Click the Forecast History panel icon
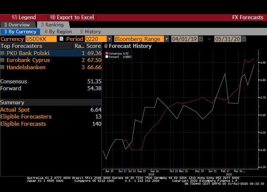 (106, 46)
